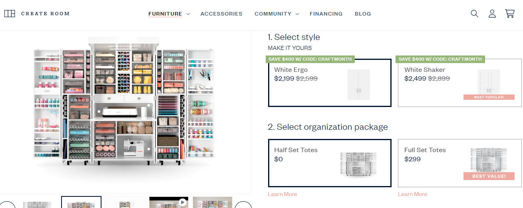Open the Financing menu item

(326, 14)
